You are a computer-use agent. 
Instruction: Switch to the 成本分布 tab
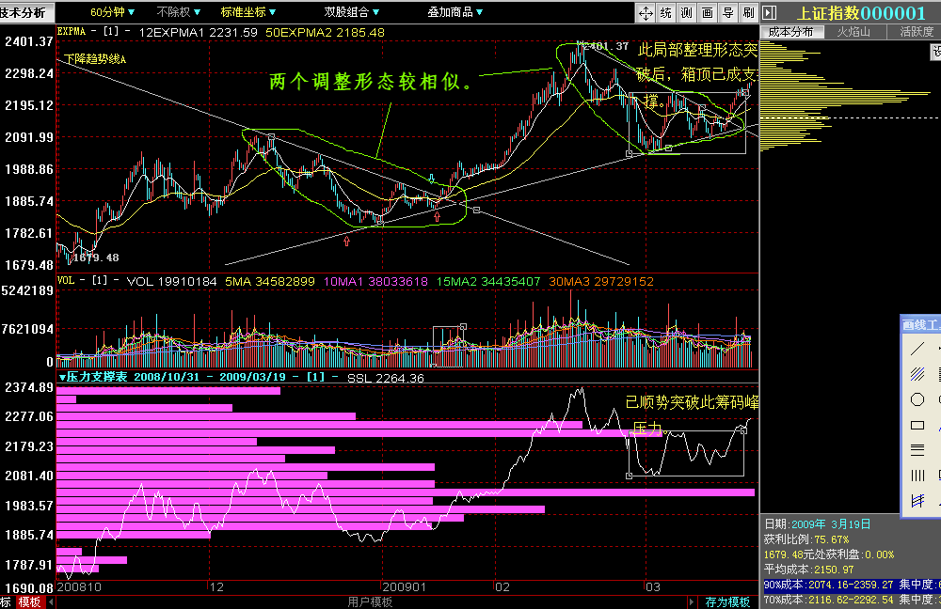tap(791, 32)
